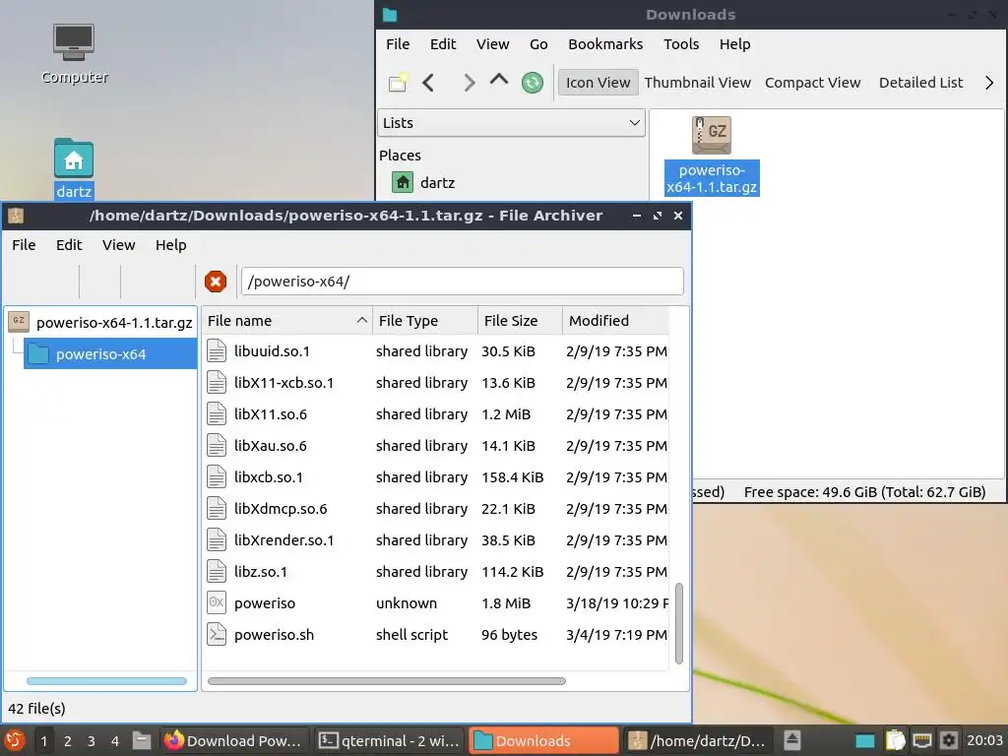Image resolution: width=1008 pixels, height=756 pixels.
Task: Switch to Icon View
Action: tap(598, 83)
